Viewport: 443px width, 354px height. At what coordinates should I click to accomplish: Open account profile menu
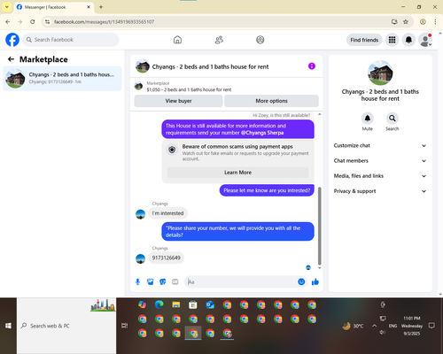[425, 40]
